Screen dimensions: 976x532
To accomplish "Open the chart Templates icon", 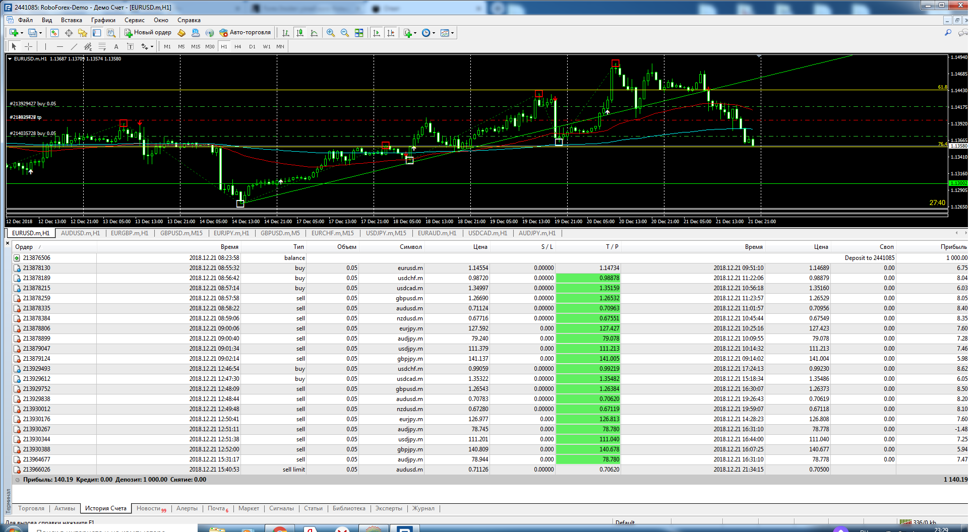I will click(x=444, y=33).
